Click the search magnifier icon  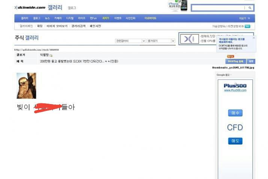[250, 8]
